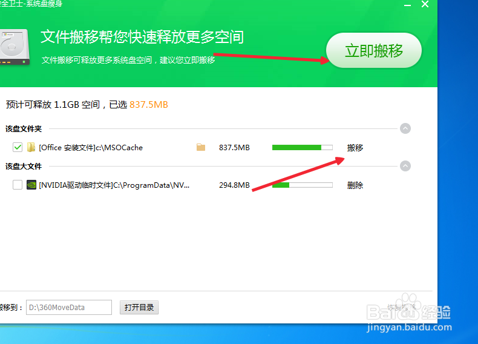Select the [Office 安装文件]c:\MSOCache entry text
This screenshot has width=478, height=344.
[91, 148]
